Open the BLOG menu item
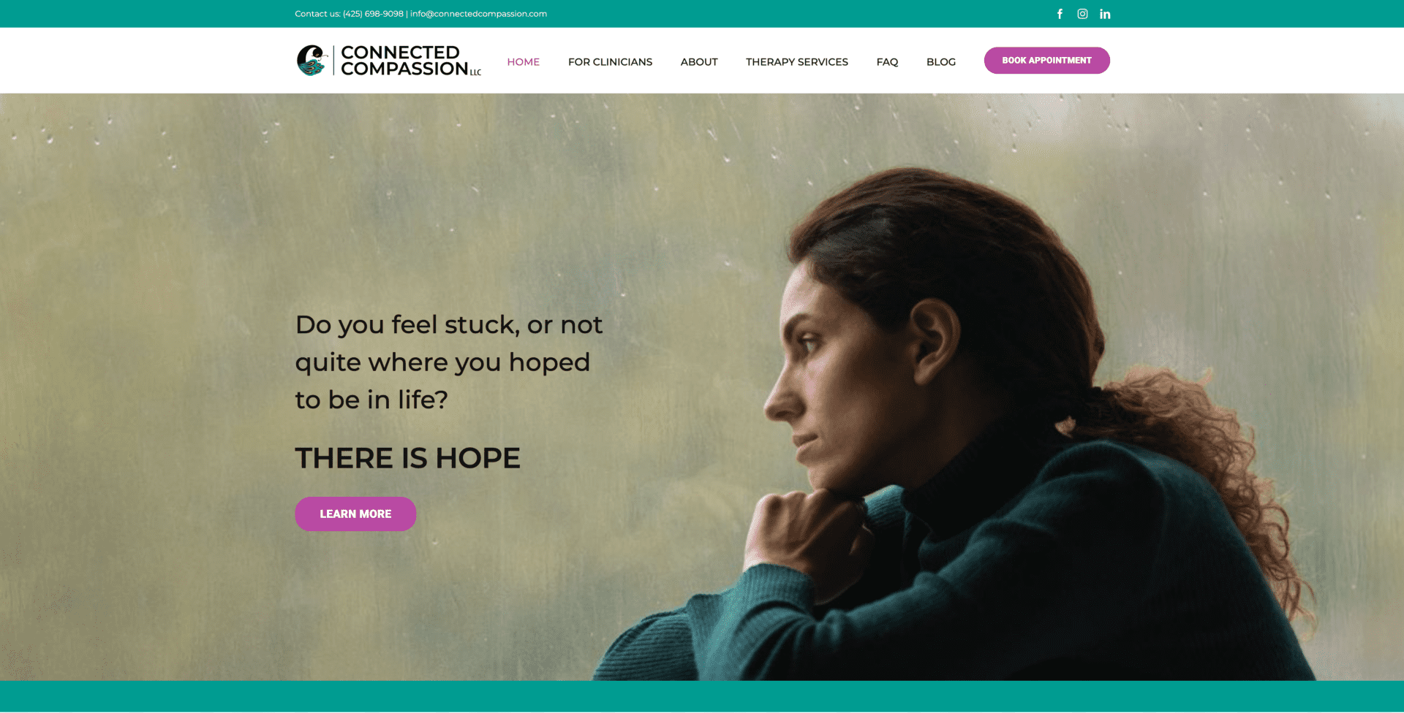1404x713 pixels. 941,62
